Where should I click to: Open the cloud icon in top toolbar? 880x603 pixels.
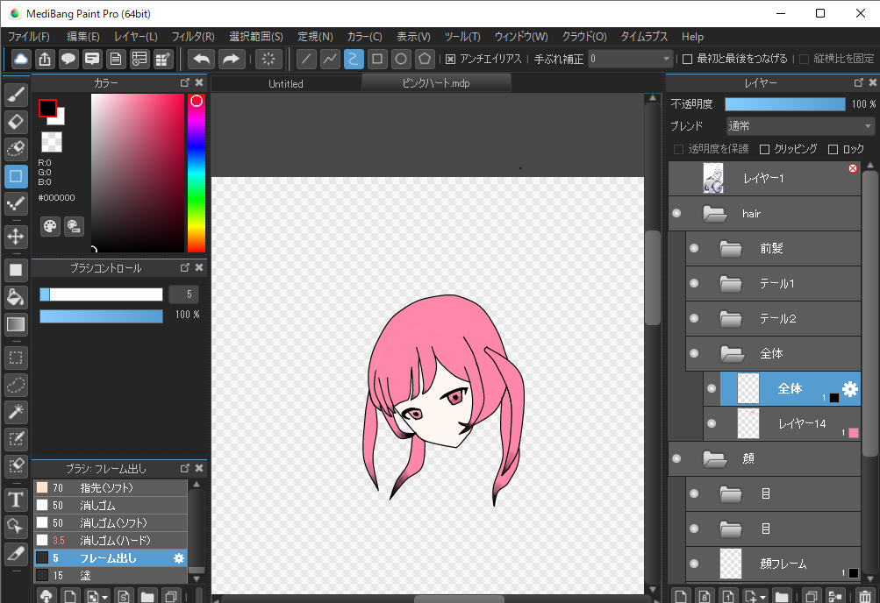21,59
